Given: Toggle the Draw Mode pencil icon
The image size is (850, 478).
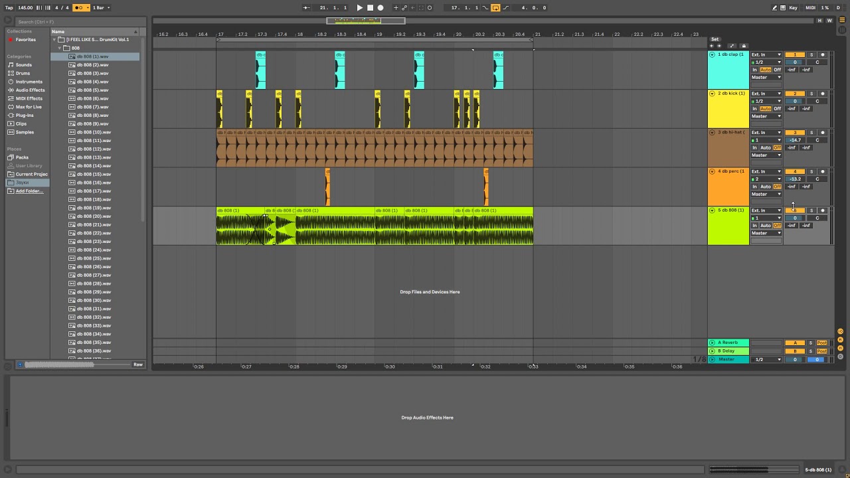Looking at the screenshot, I should point(774,8).
